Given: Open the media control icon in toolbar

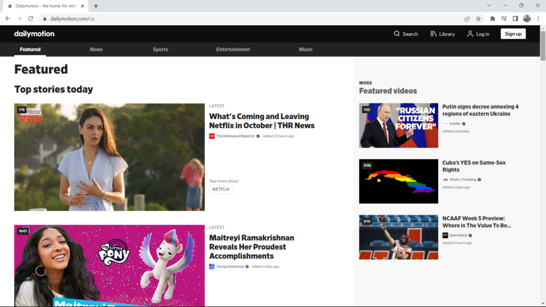Looking at the screenshot, I should point(504,19).
